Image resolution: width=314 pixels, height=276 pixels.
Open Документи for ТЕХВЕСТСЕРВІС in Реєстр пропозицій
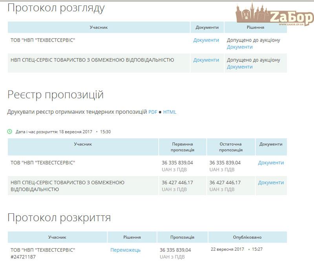pos(271,162)
